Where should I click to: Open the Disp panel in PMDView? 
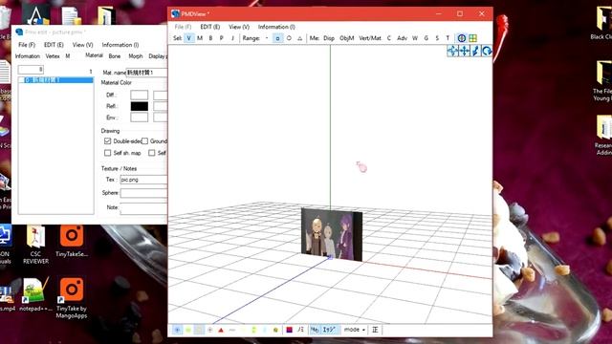pos(329,38)
